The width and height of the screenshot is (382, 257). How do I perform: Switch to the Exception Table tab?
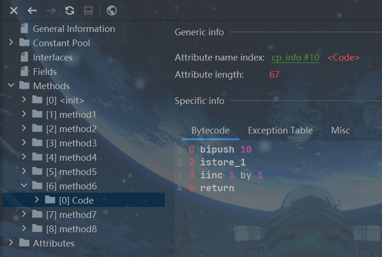[x=280, y=130]
